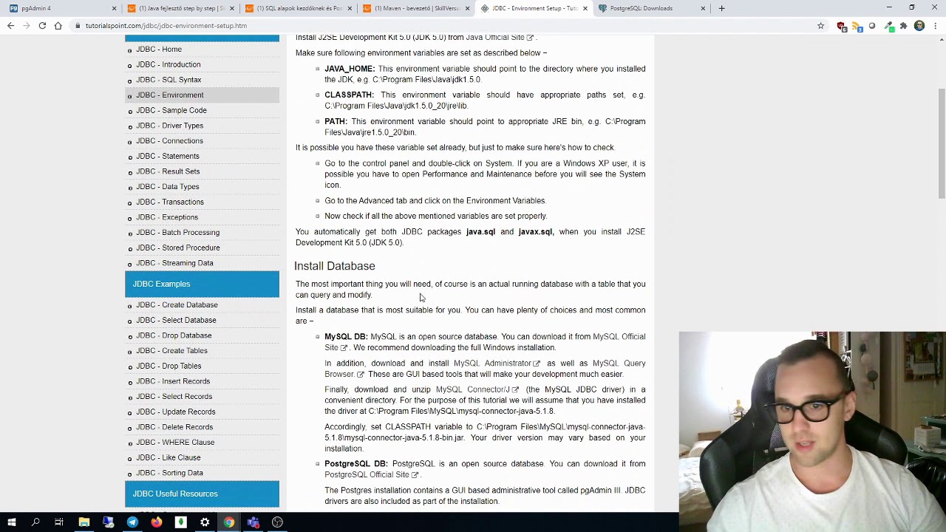Open Windows Settings gear in taskbar
Screen dimensions: 946x532
205,522
